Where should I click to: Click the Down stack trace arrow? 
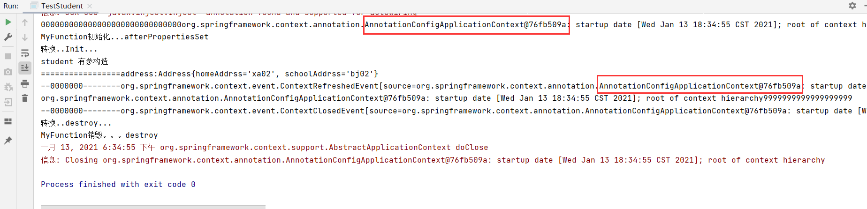(25, 37)
